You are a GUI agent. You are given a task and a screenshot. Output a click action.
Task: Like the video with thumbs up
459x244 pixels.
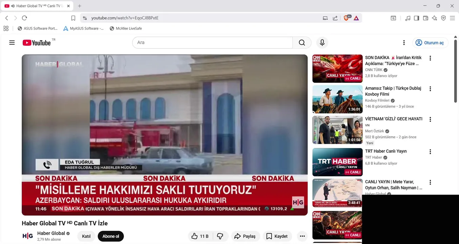[x=200, y=236]
